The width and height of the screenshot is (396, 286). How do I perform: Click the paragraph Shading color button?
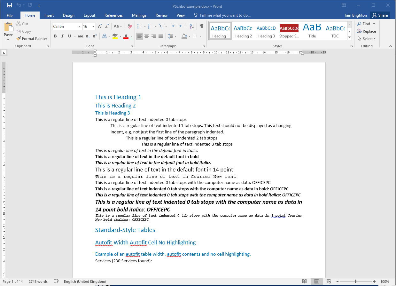(184, 36)
